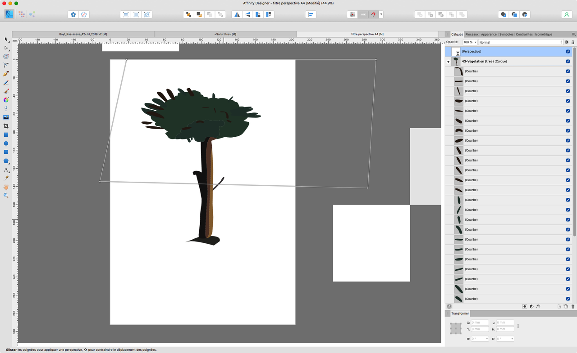Activate the Hand view tool
Image resolution: width=577 pixels, height=353 pixels.
tap(6, 187)
